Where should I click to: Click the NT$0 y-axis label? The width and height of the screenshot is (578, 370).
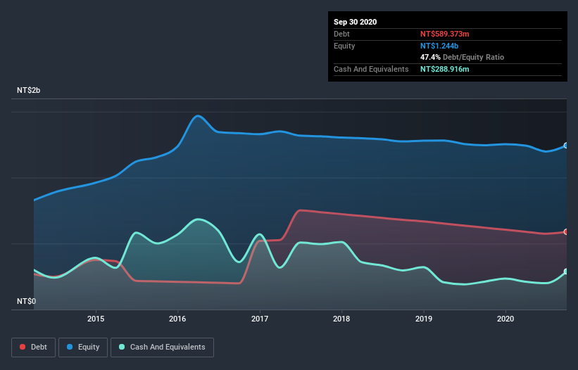[x=27, y=301]
